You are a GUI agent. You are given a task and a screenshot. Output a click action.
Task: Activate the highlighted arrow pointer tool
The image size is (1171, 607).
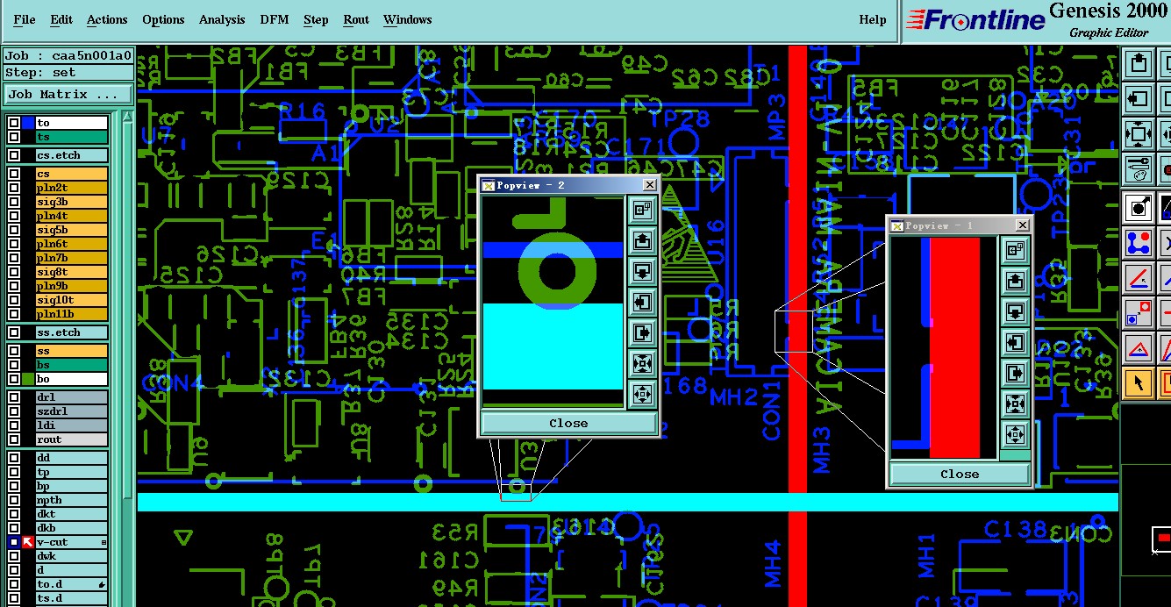(x=1139, y=383)
